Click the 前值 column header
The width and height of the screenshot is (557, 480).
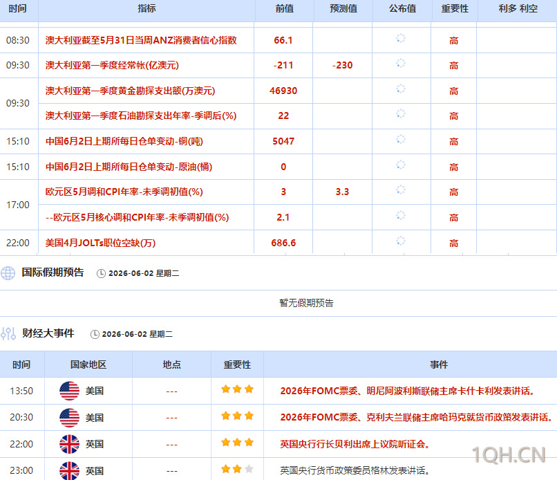point(285,8)
